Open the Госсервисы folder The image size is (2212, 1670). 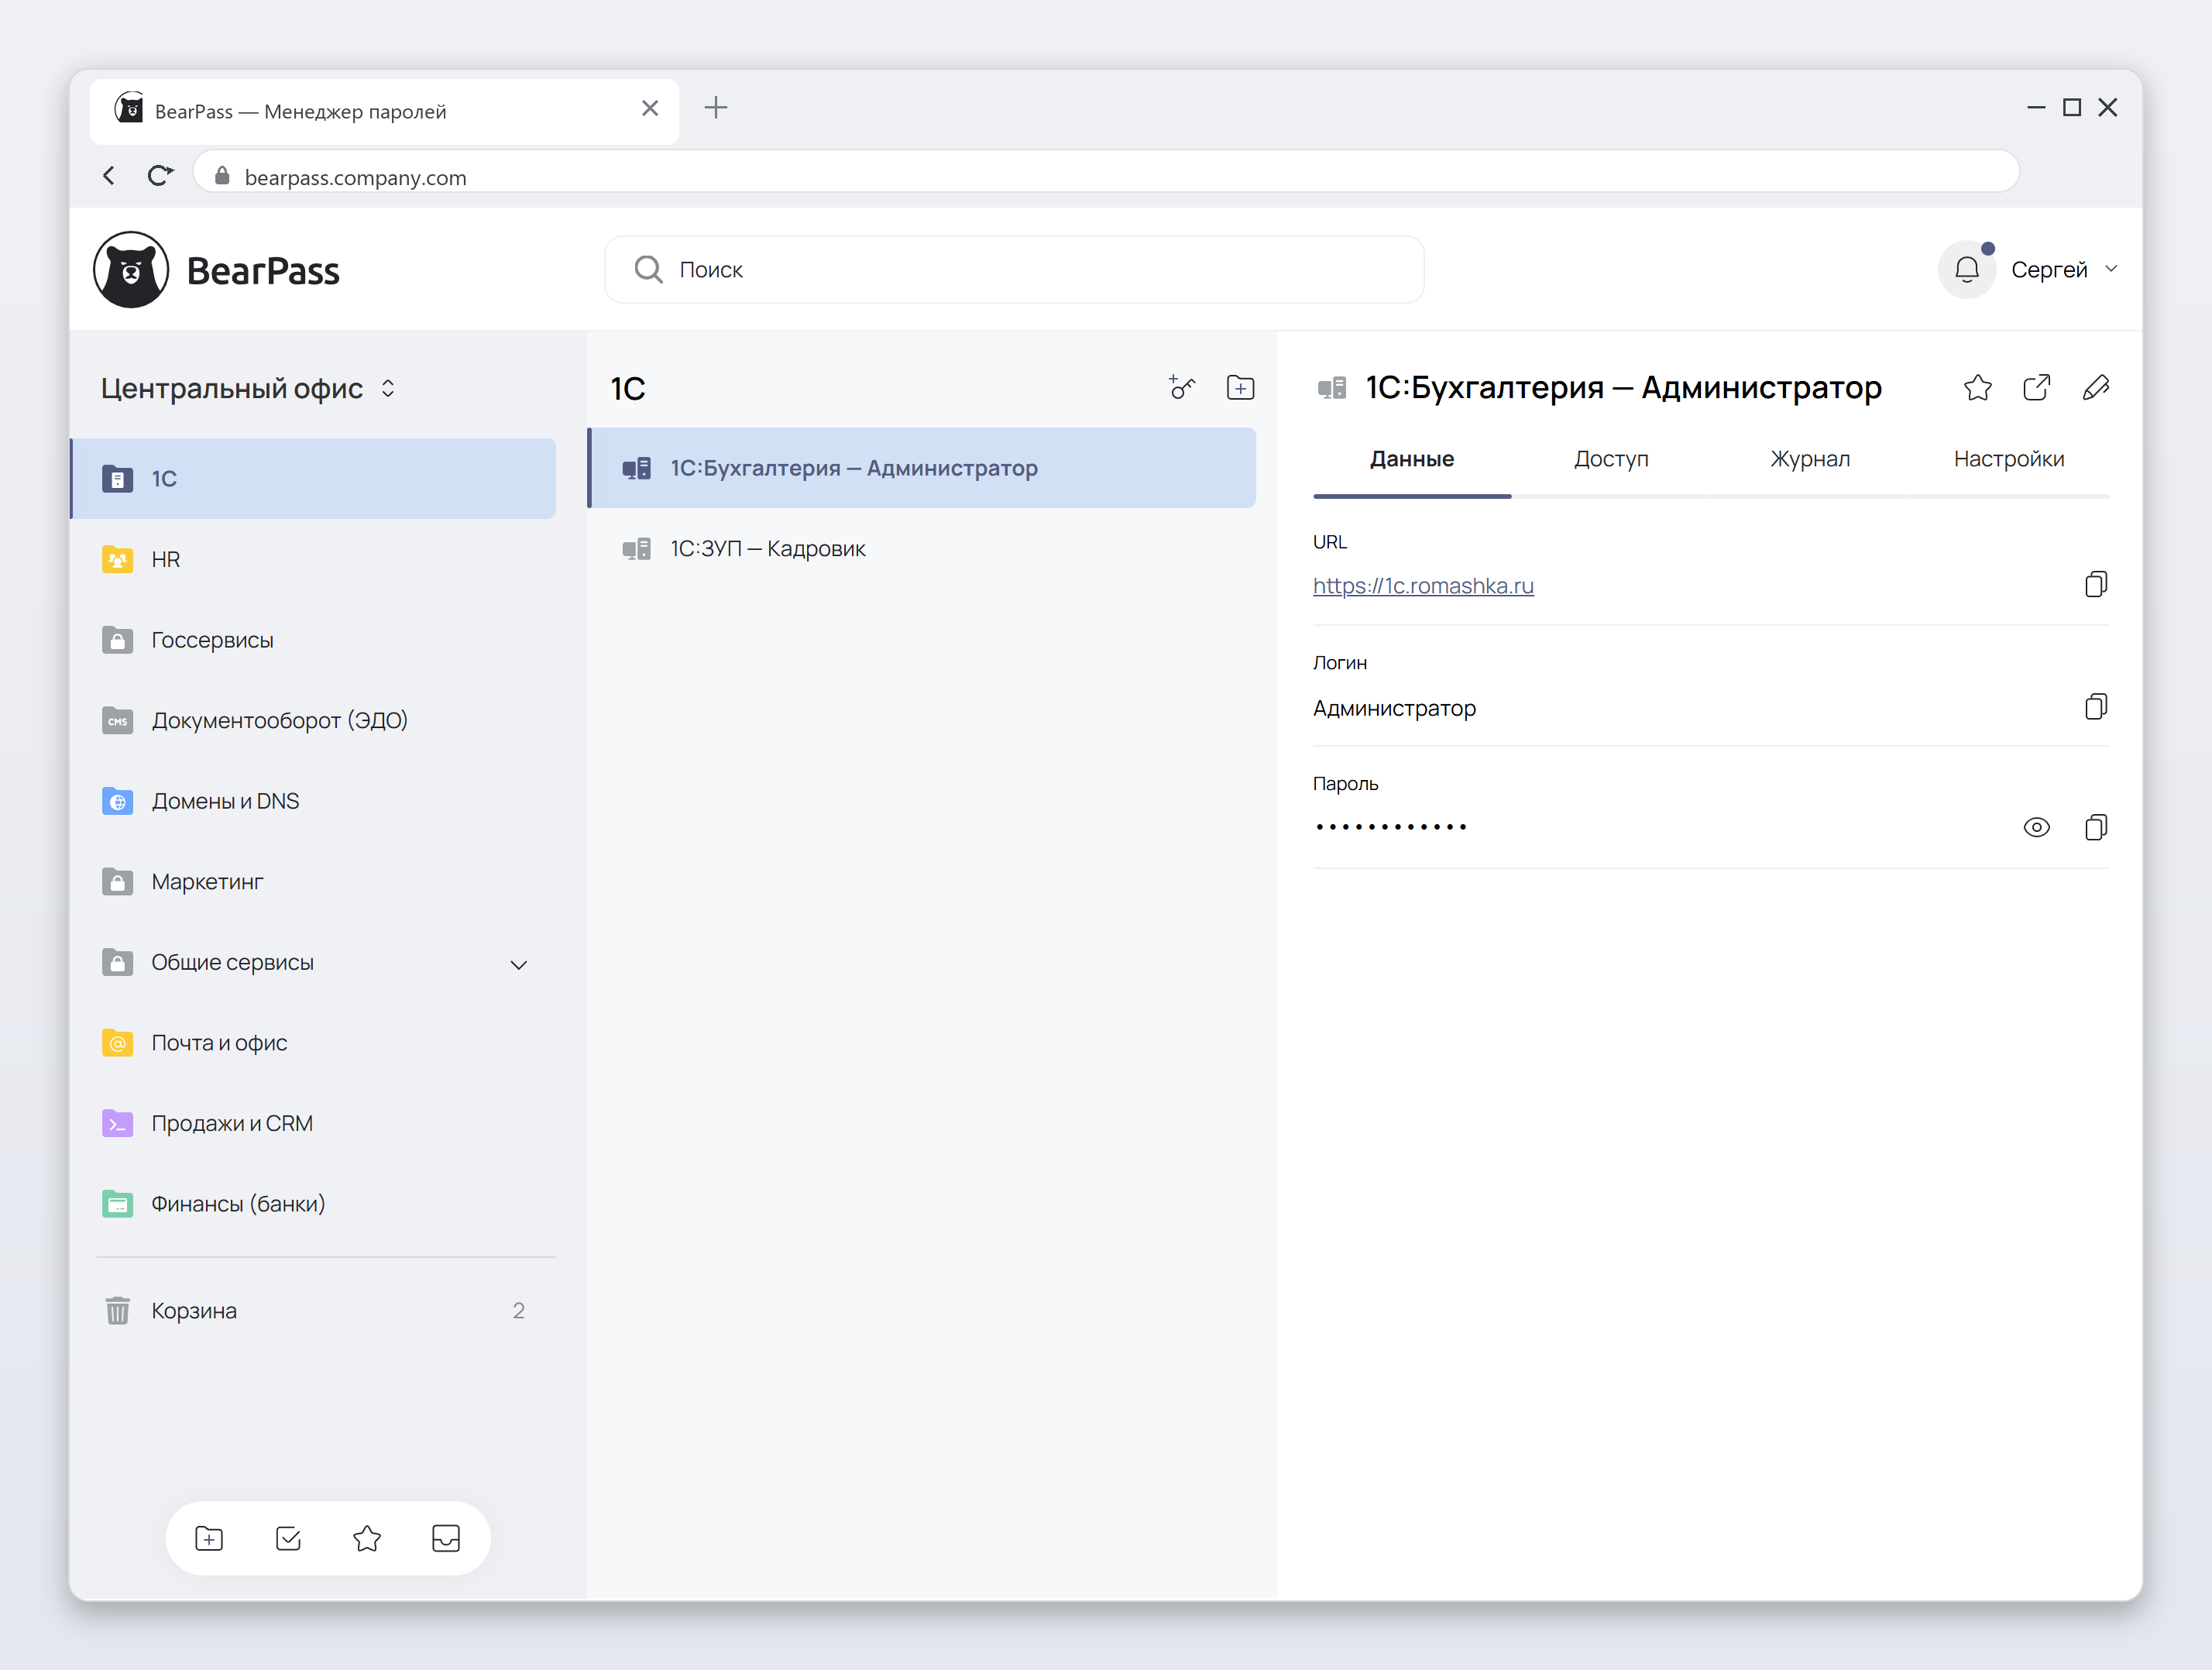point(313,640)
